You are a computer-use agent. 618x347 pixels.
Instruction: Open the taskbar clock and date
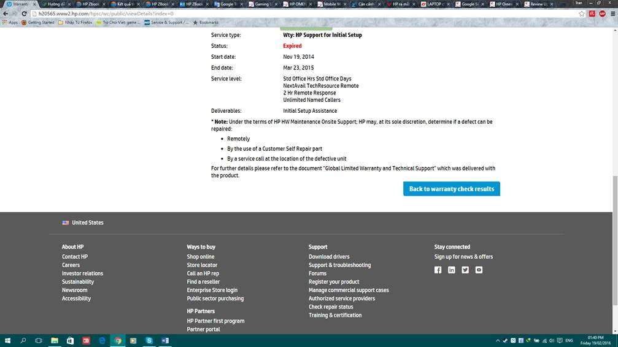click(x=595, y=340)
